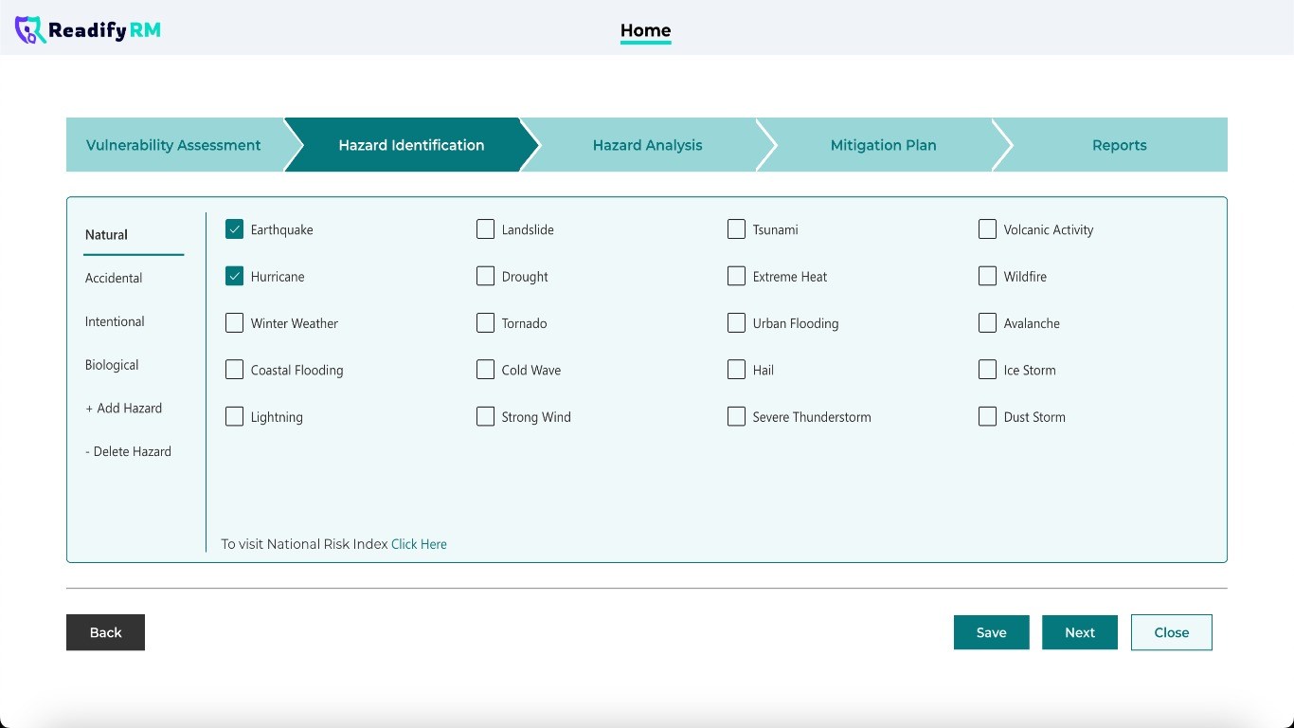Mark Tornado as a hazard
1294x728 pixels.
tap(485, 323)
